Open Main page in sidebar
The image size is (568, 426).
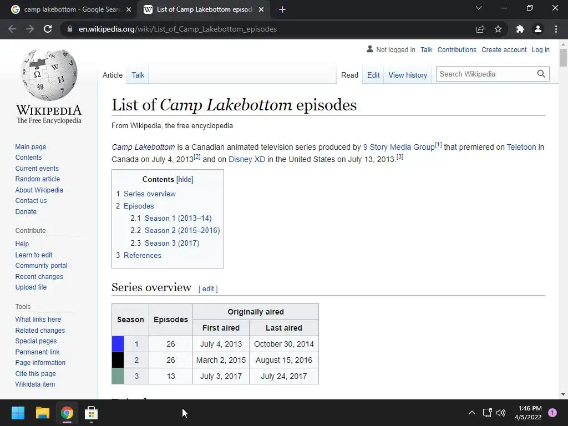point(31,146)
